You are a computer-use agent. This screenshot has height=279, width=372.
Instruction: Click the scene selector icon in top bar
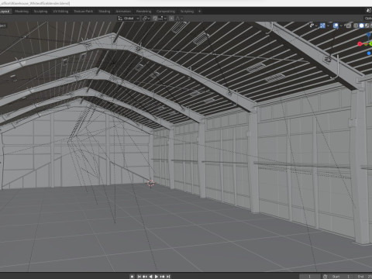coord(369,11)
